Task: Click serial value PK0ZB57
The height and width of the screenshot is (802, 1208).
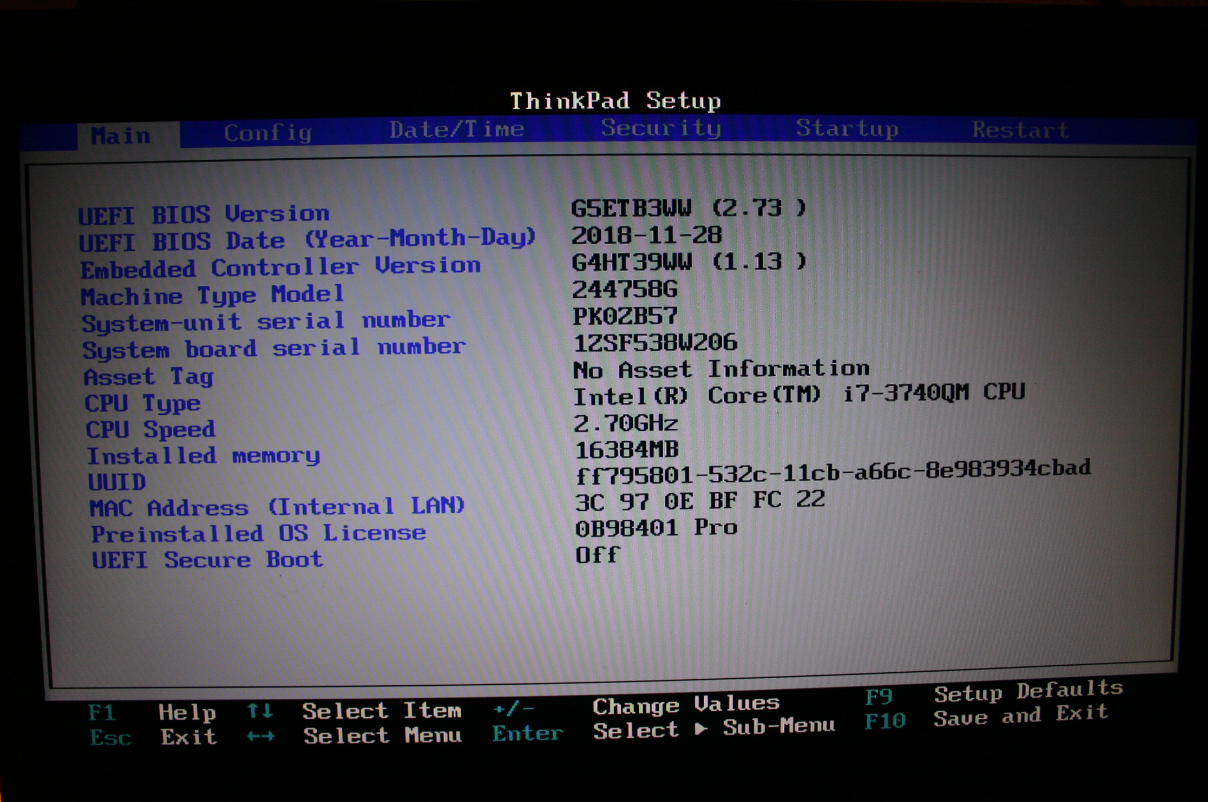Action: point(625,317)
